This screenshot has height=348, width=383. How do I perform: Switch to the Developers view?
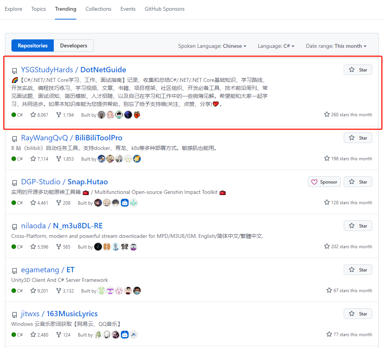pyautogui.click(x=73, y=45)
